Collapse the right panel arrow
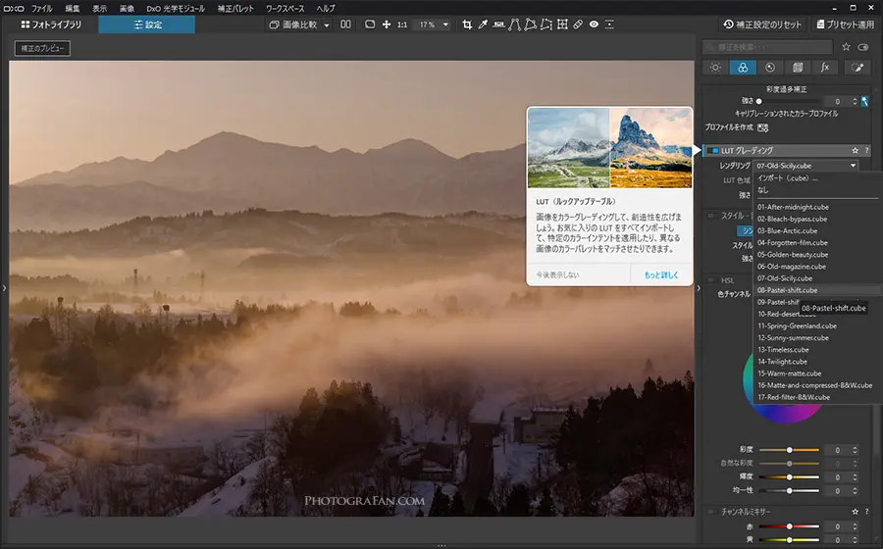 [699, 288]
